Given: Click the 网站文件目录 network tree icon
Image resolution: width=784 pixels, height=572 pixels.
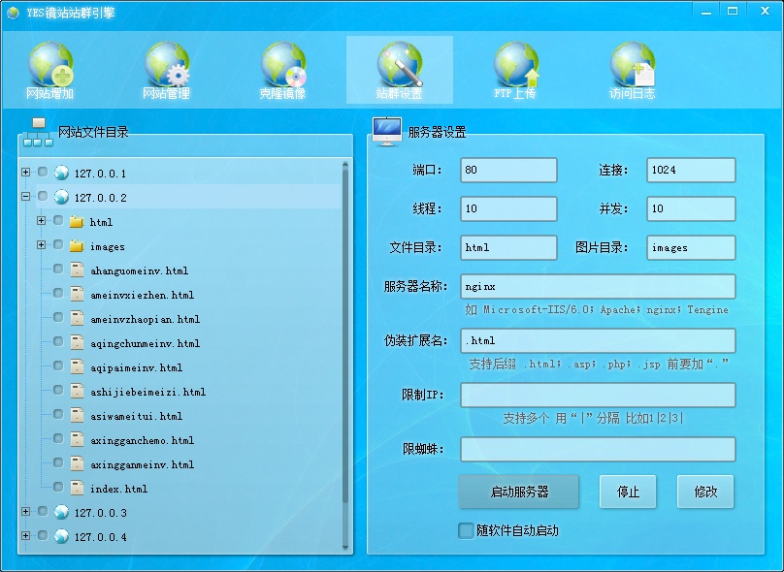Looking at the screenshot, I should [38, 133].
